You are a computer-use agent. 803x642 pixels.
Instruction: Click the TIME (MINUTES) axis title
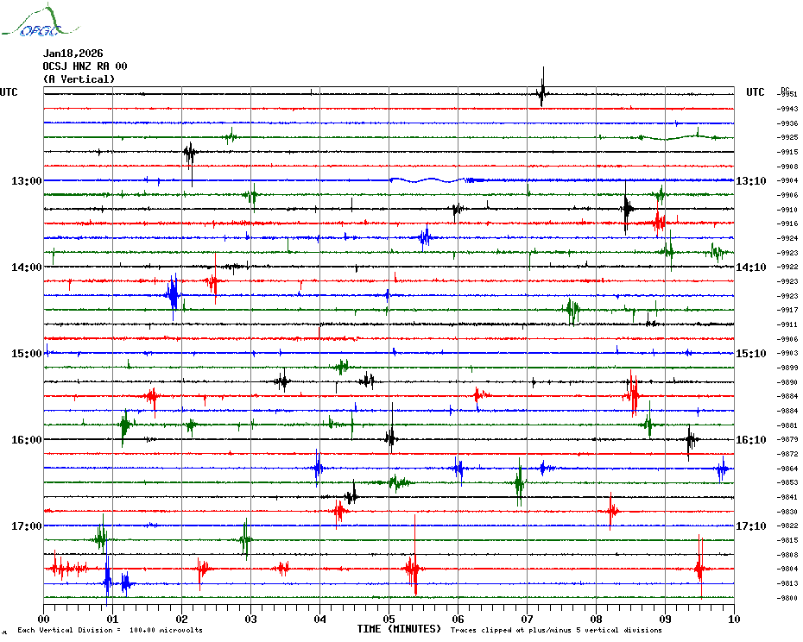tap(399, 629)
